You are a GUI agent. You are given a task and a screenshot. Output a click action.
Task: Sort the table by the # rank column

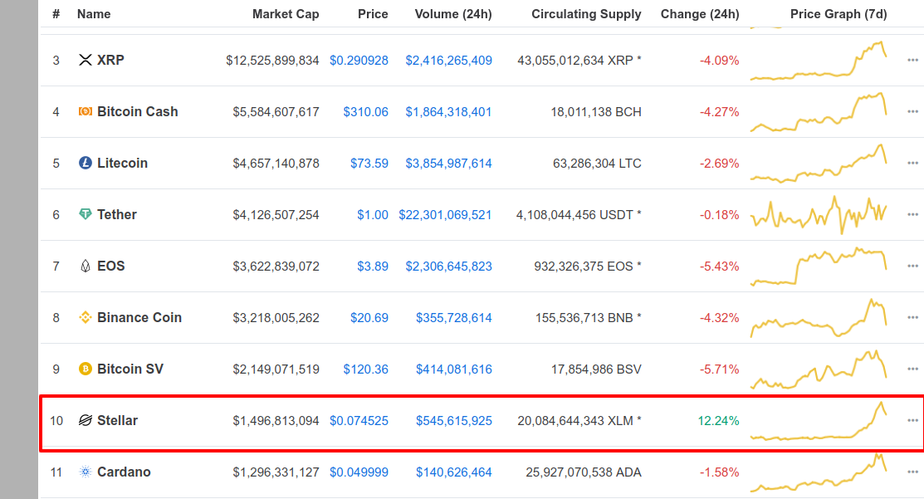point(56,14)
